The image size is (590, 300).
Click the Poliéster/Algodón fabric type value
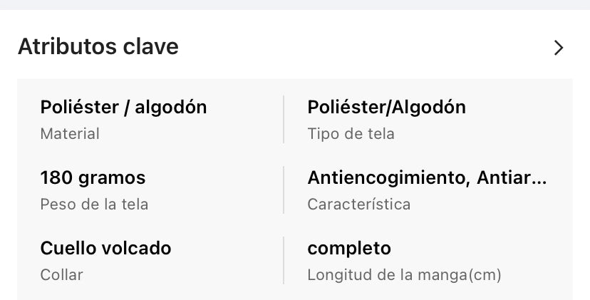point(386,108)
